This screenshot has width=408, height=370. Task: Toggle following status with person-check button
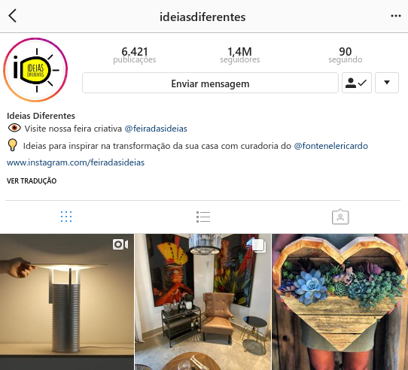point(357,83)
